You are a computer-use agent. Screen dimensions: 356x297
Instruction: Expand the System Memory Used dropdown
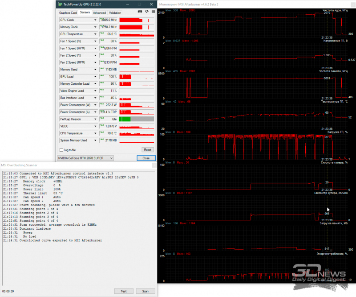[95, 140]
